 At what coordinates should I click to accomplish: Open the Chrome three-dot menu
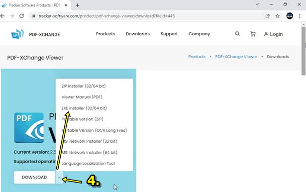click(300, 16)
